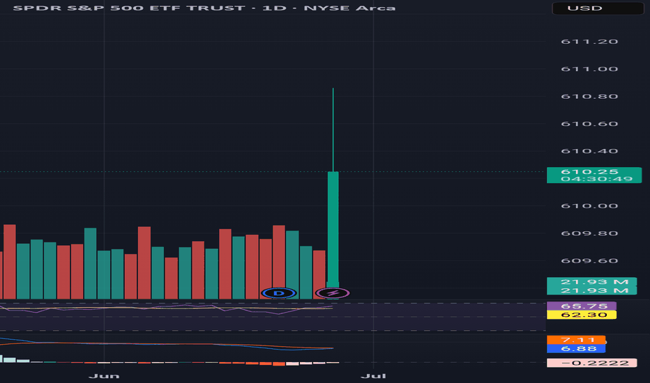Click the chart title SPDR S&P 500 ETF TRUST
This screenshot has height=383, width=650.
129,8
